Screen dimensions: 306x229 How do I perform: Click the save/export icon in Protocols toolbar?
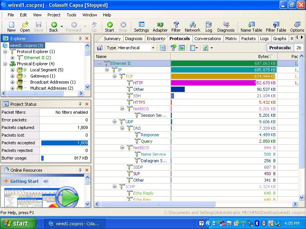pos(100,48)
